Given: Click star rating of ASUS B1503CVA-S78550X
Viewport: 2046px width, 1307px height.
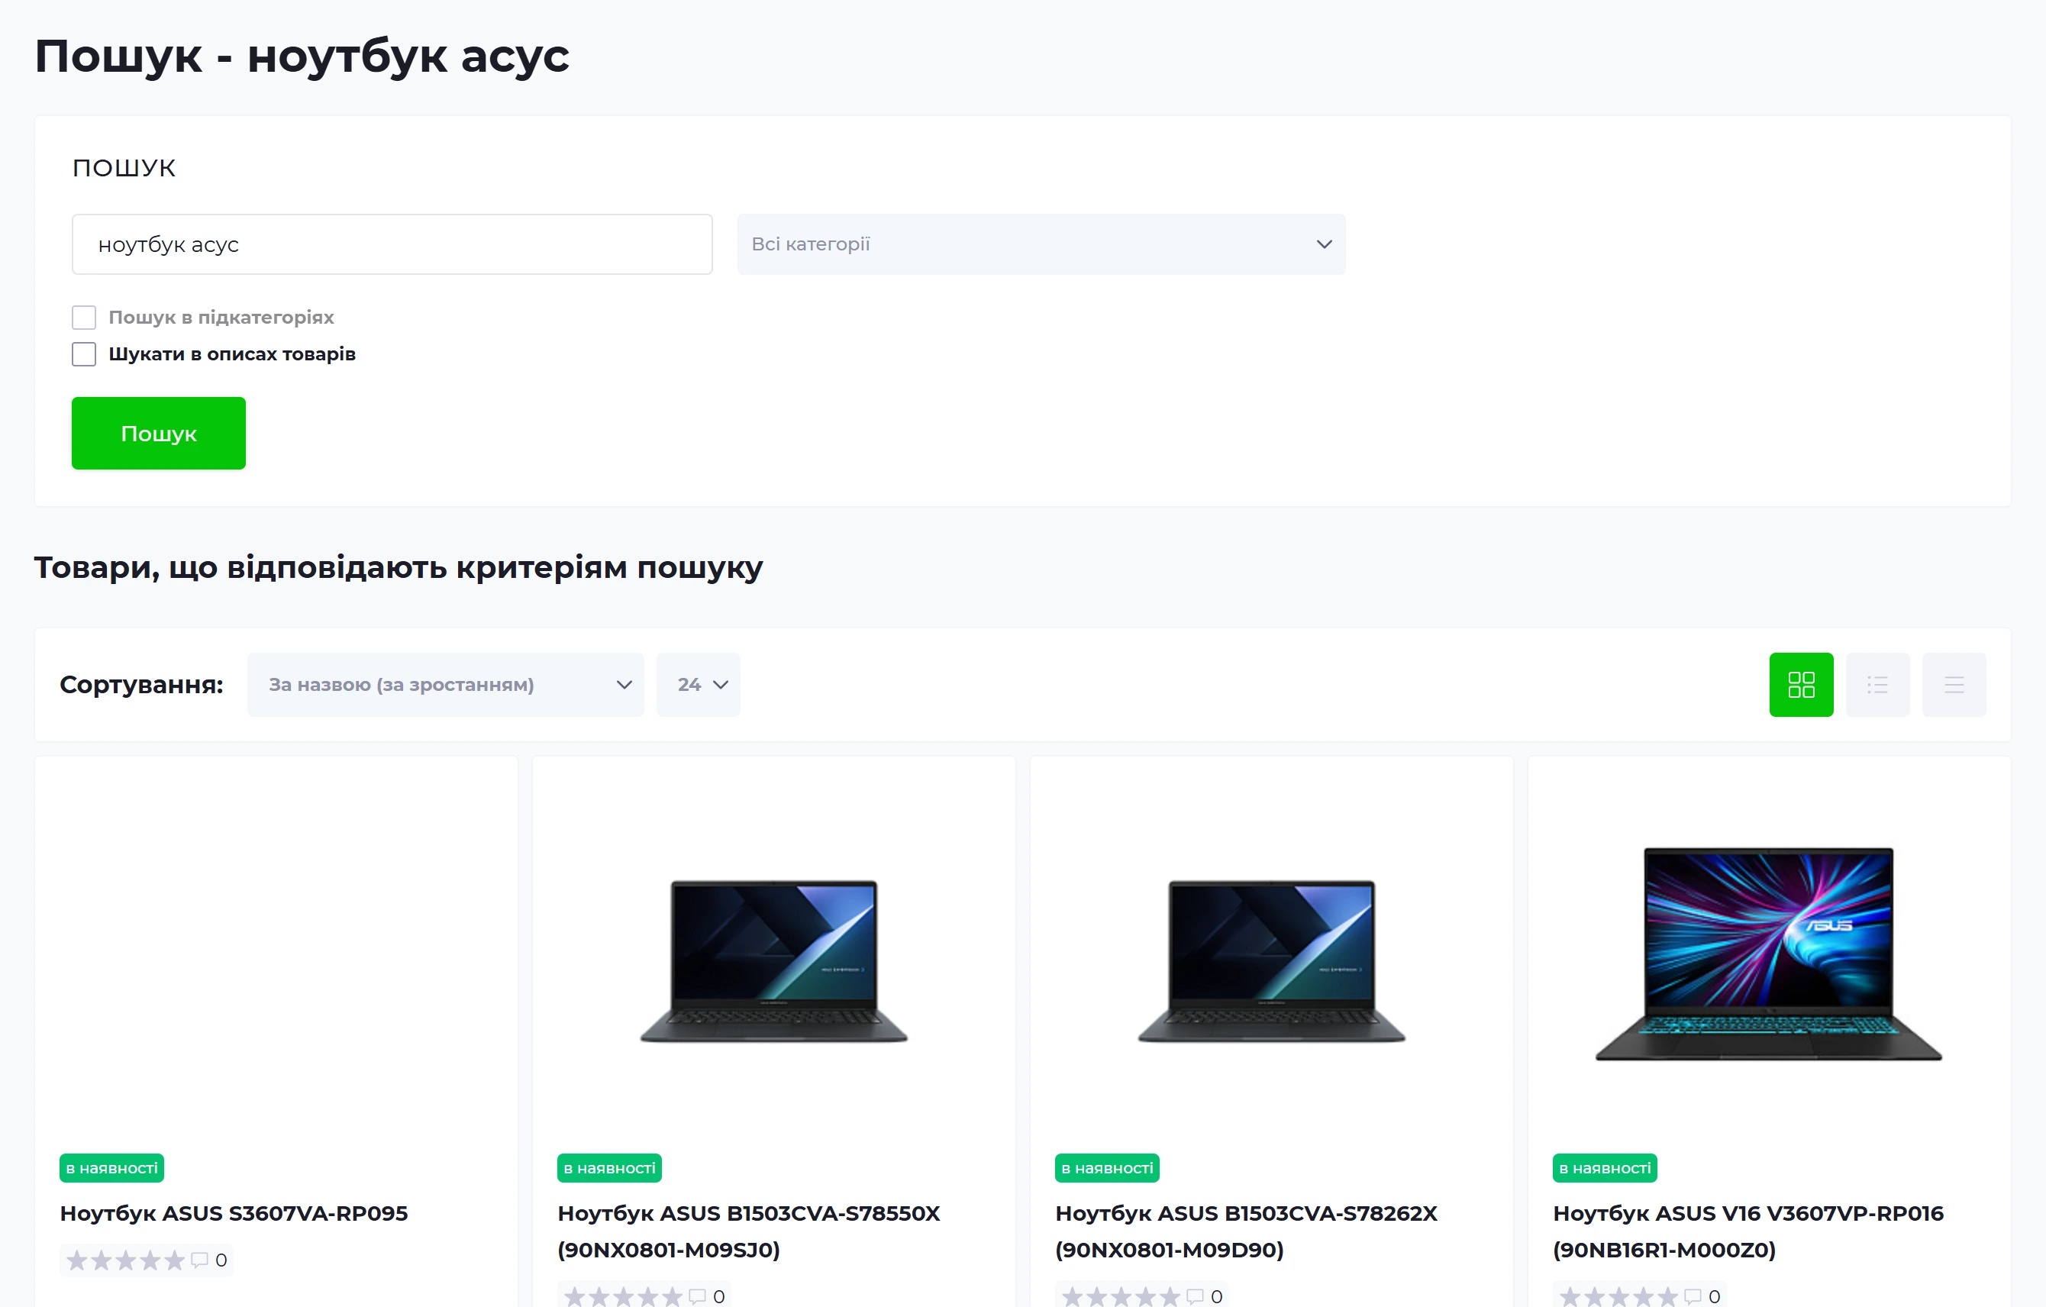Looking at the screenshot, I should tap(624, 1296).
